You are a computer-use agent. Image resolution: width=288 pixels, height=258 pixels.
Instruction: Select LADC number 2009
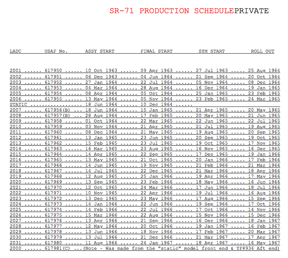tap(15, 121)
